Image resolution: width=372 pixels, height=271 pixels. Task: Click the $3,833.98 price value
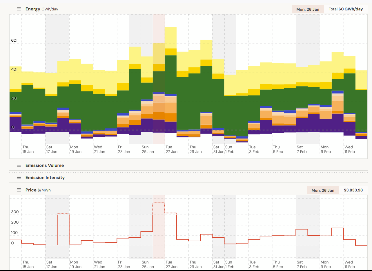click(353, 190)
